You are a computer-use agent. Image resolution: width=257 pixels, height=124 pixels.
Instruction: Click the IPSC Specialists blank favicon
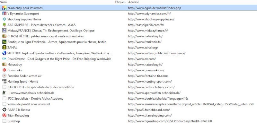4,98
